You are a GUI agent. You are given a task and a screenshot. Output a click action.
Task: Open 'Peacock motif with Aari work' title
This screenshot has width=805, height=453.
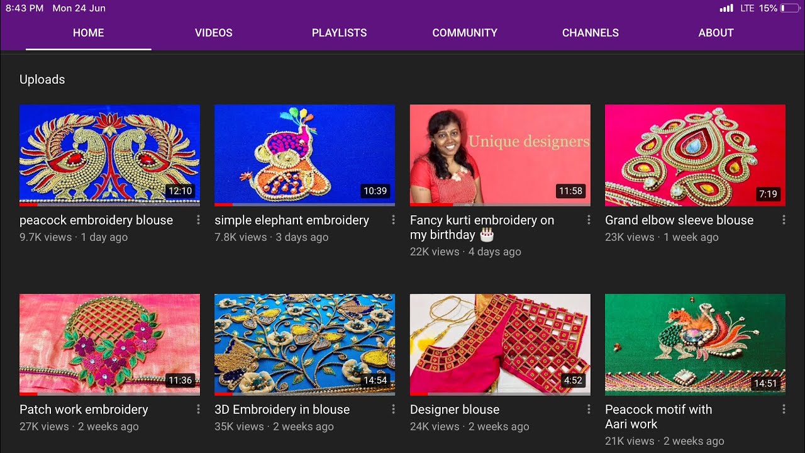(658, 417)
